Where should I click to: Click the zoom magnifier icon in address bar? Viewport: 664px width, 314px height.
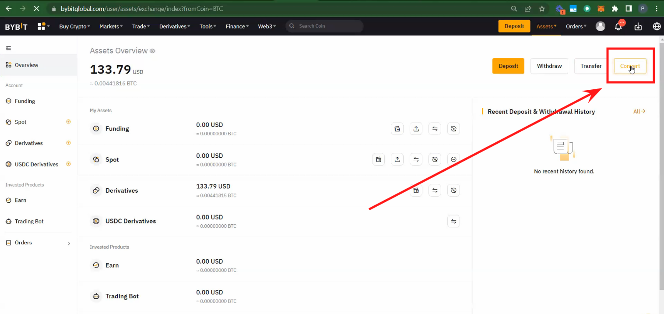514,8
